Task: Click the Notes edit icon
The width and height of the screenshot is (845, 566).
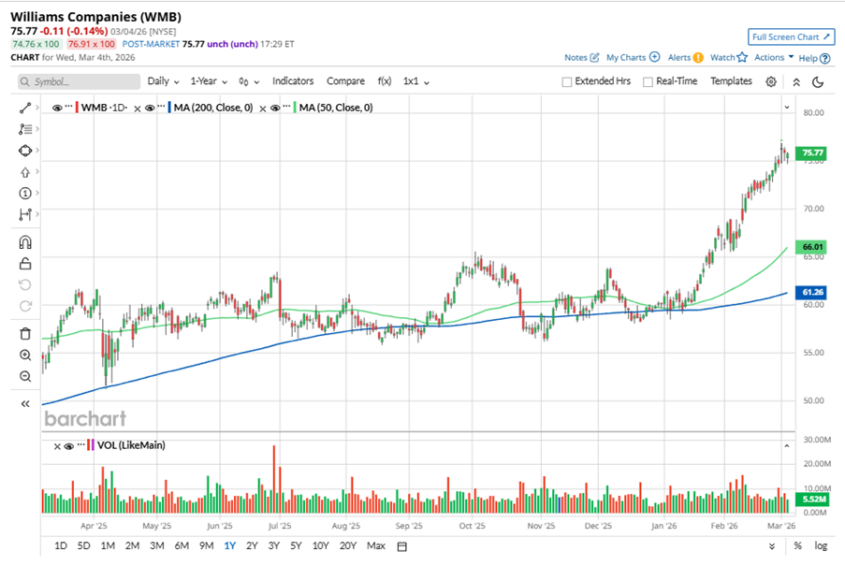Action: click(594, 58)
